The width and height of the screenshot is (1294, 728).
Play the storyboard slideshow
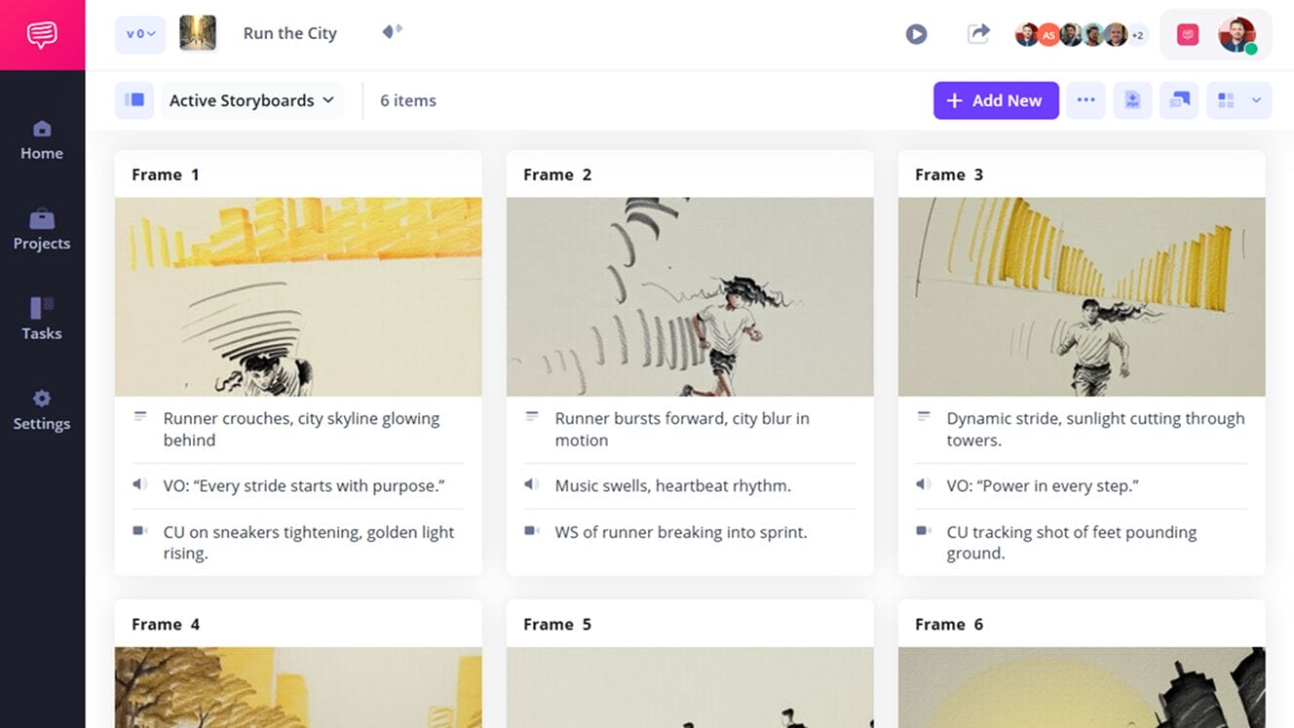click(x=916, y=34)
